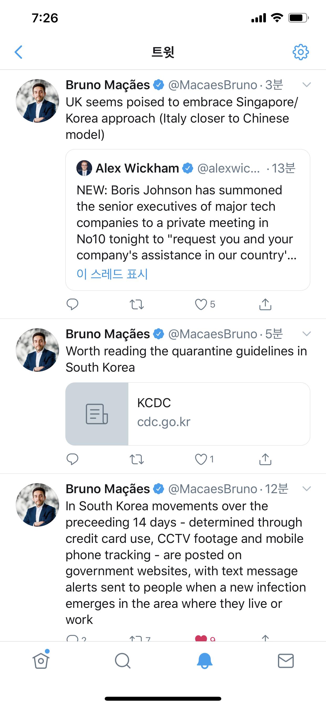326x707 pixels.
Task: Share the quarantine guidelines tweet
Action: (x=265, y=459)
